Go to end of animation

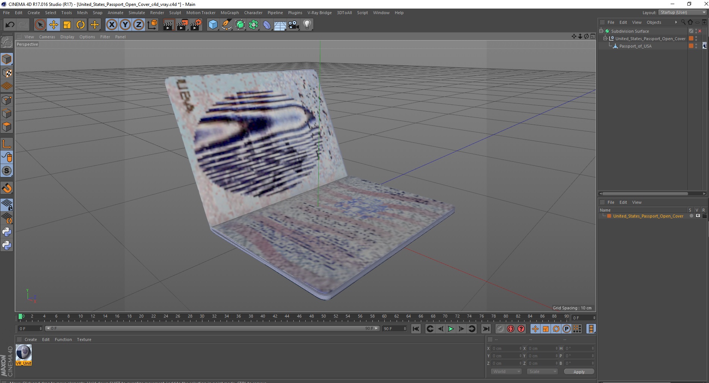pyautogui.click(x=486, y=329)
